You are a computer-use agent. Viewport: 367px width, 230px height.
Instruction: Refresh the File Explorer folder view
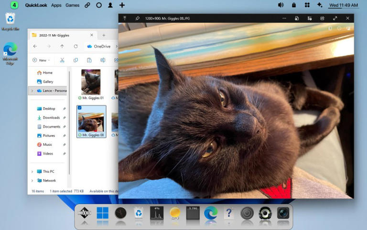pos(76,46)
